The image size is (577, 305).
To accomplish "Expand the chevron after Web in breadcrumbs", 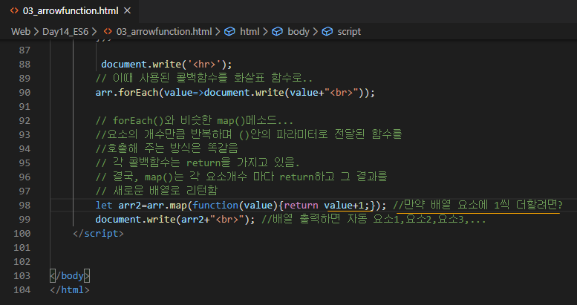I will click(x=36, y=32).
